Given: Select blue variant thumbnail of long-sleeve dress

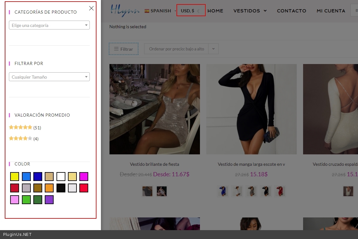Looking at the screenshot, I should pyautogui.click(x=223, y=191).
